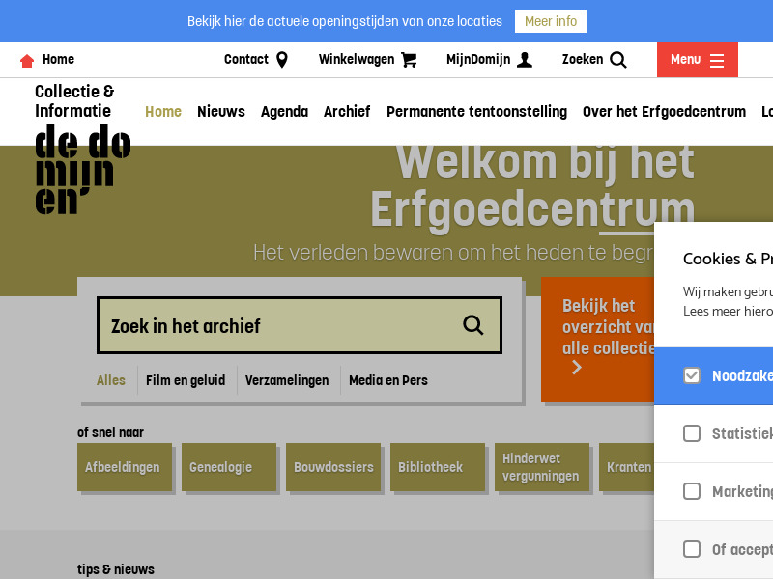This screenshot has width=773, height=579.
Task: Enable the Marketing checkbox
Action: (x=692, y=491)
